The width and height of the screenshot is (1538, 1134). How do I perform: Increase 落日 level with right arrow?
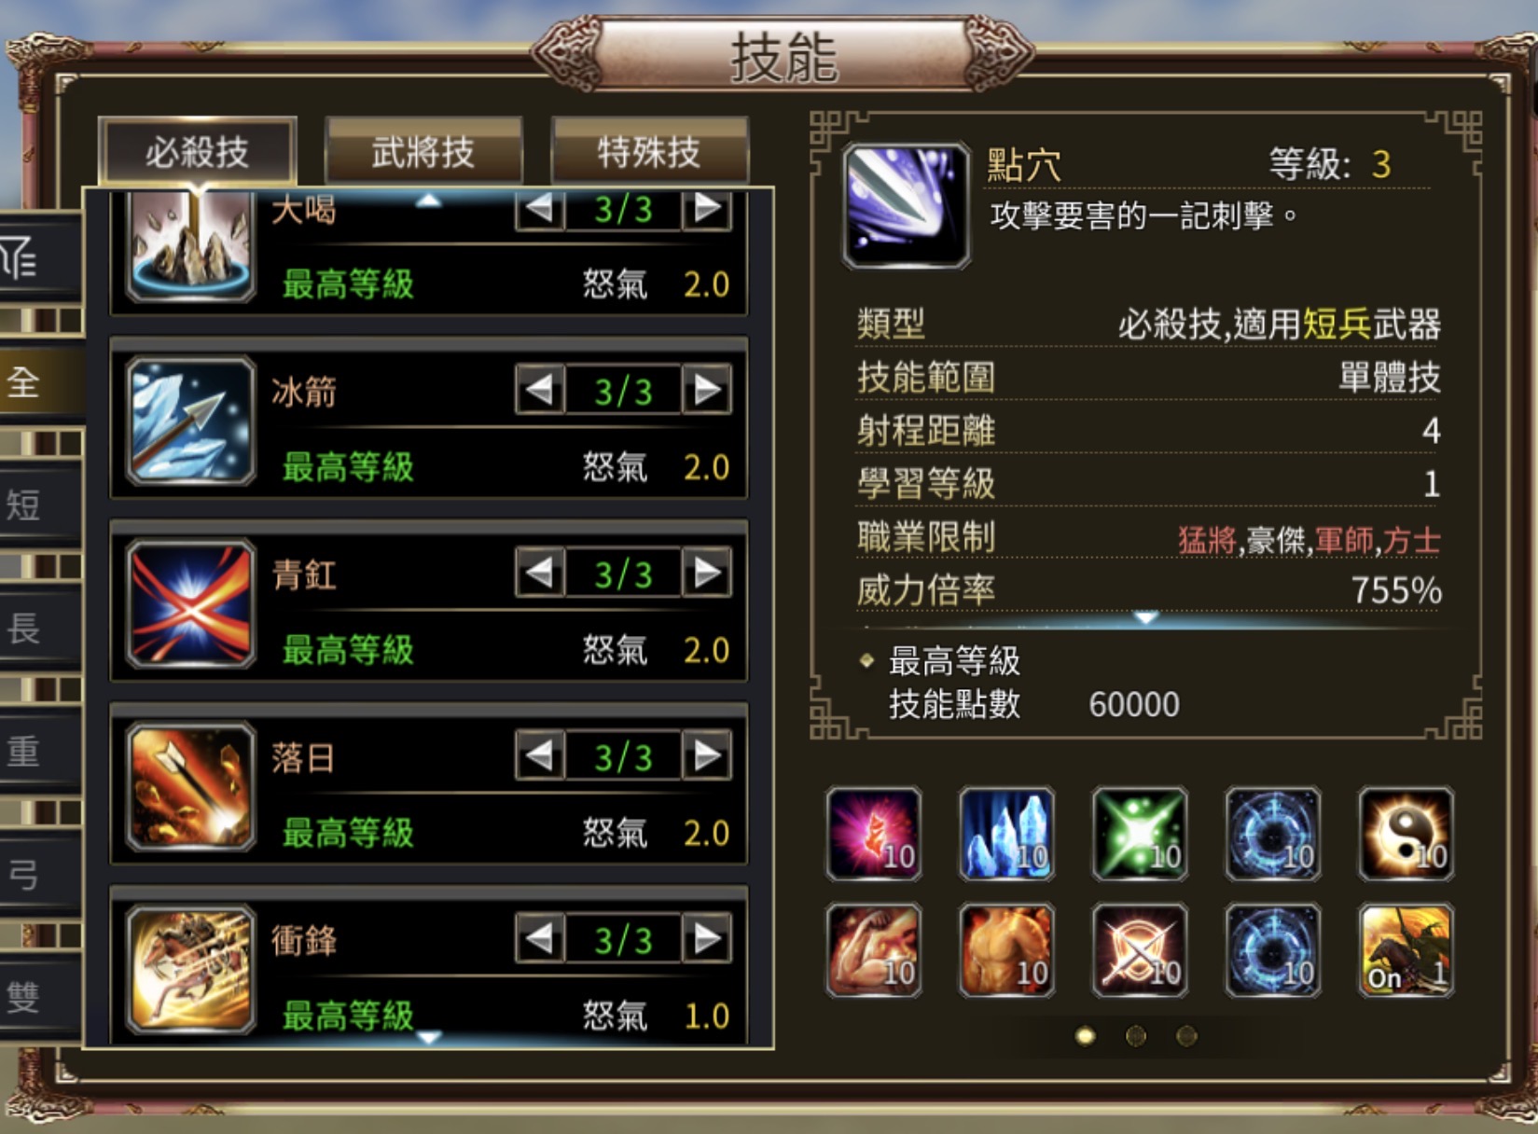(x=707, y=755)
